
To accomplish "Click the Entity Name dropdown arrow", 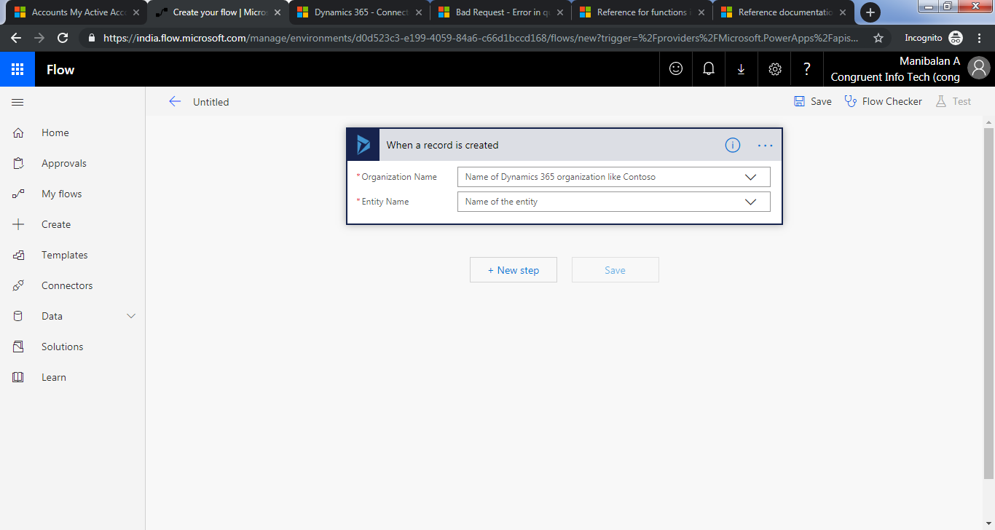I will click(751, 202).
